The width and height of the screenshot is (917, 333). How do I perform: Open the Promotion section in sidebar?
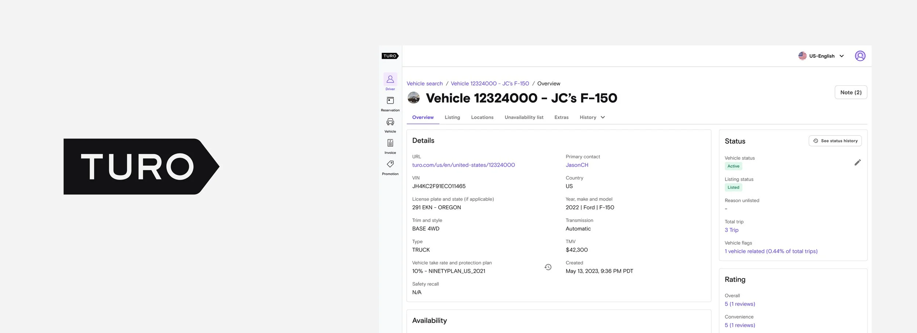pos(390,168)
